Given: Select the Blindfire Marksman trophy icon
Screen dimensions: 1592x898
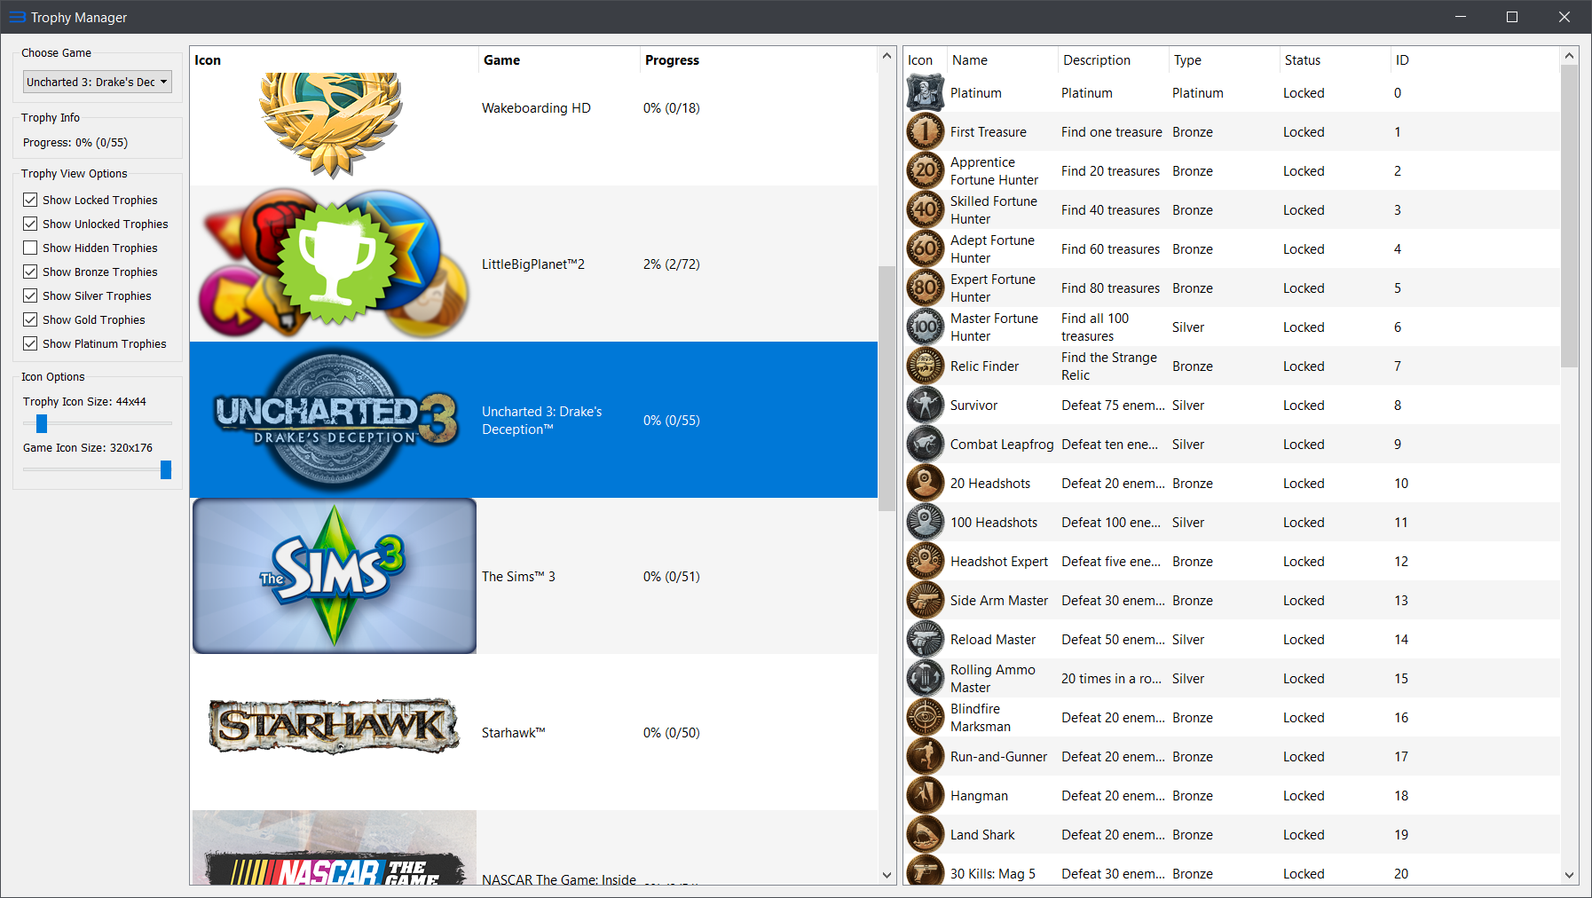Looking at the screenshot, I should click(x=925, y=718).
